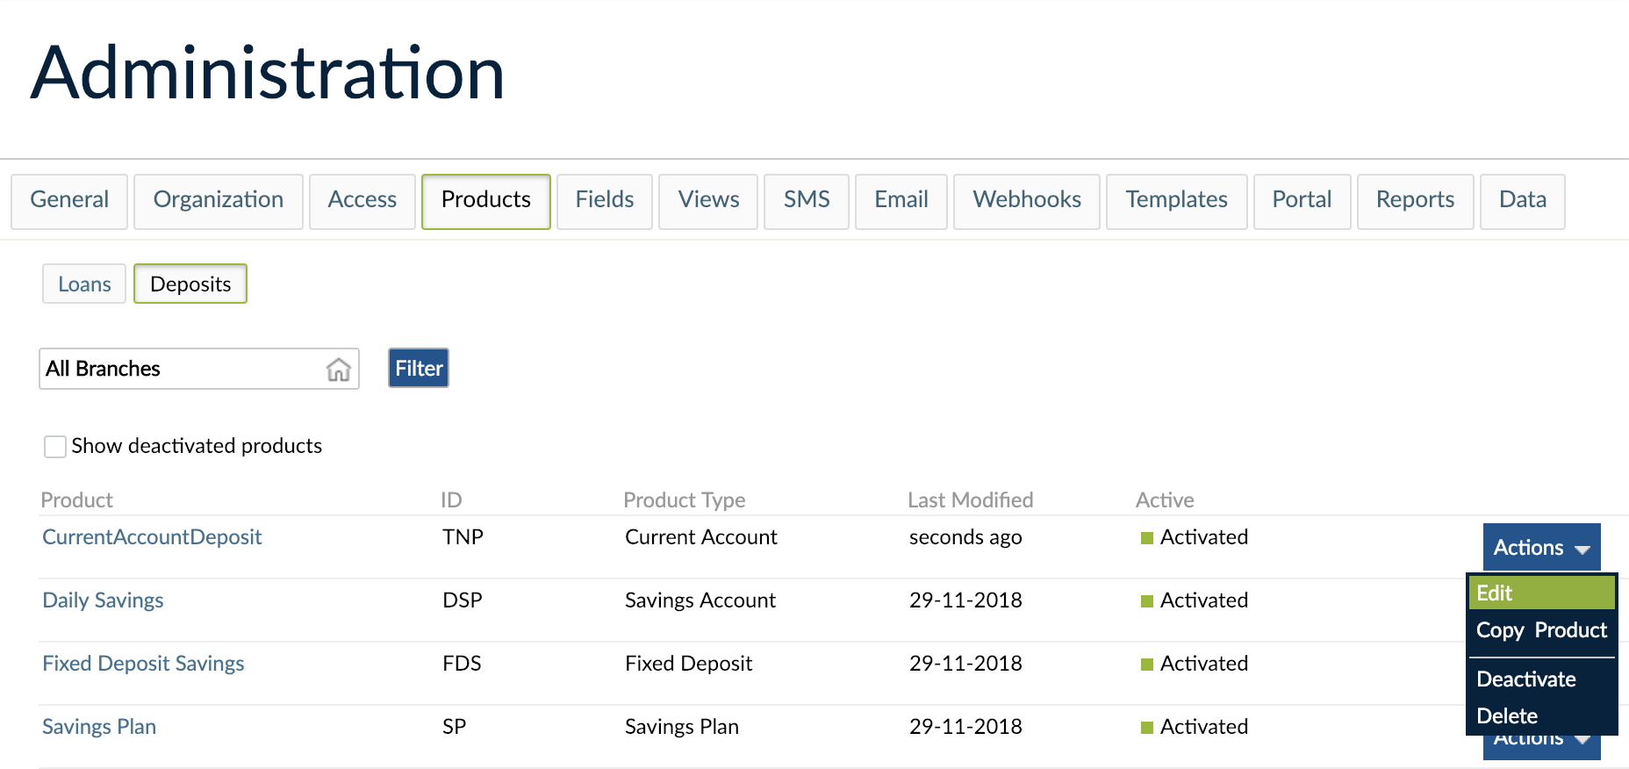Click the Fixed Deposit product type cell
Image resolution: width=1629 pixels, height=769 pixels.
click(x=689, y=664)
